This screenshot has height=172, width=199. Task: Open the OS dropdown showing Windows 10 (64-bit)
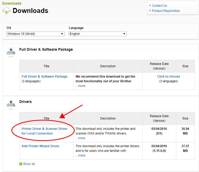click(35, 34)
